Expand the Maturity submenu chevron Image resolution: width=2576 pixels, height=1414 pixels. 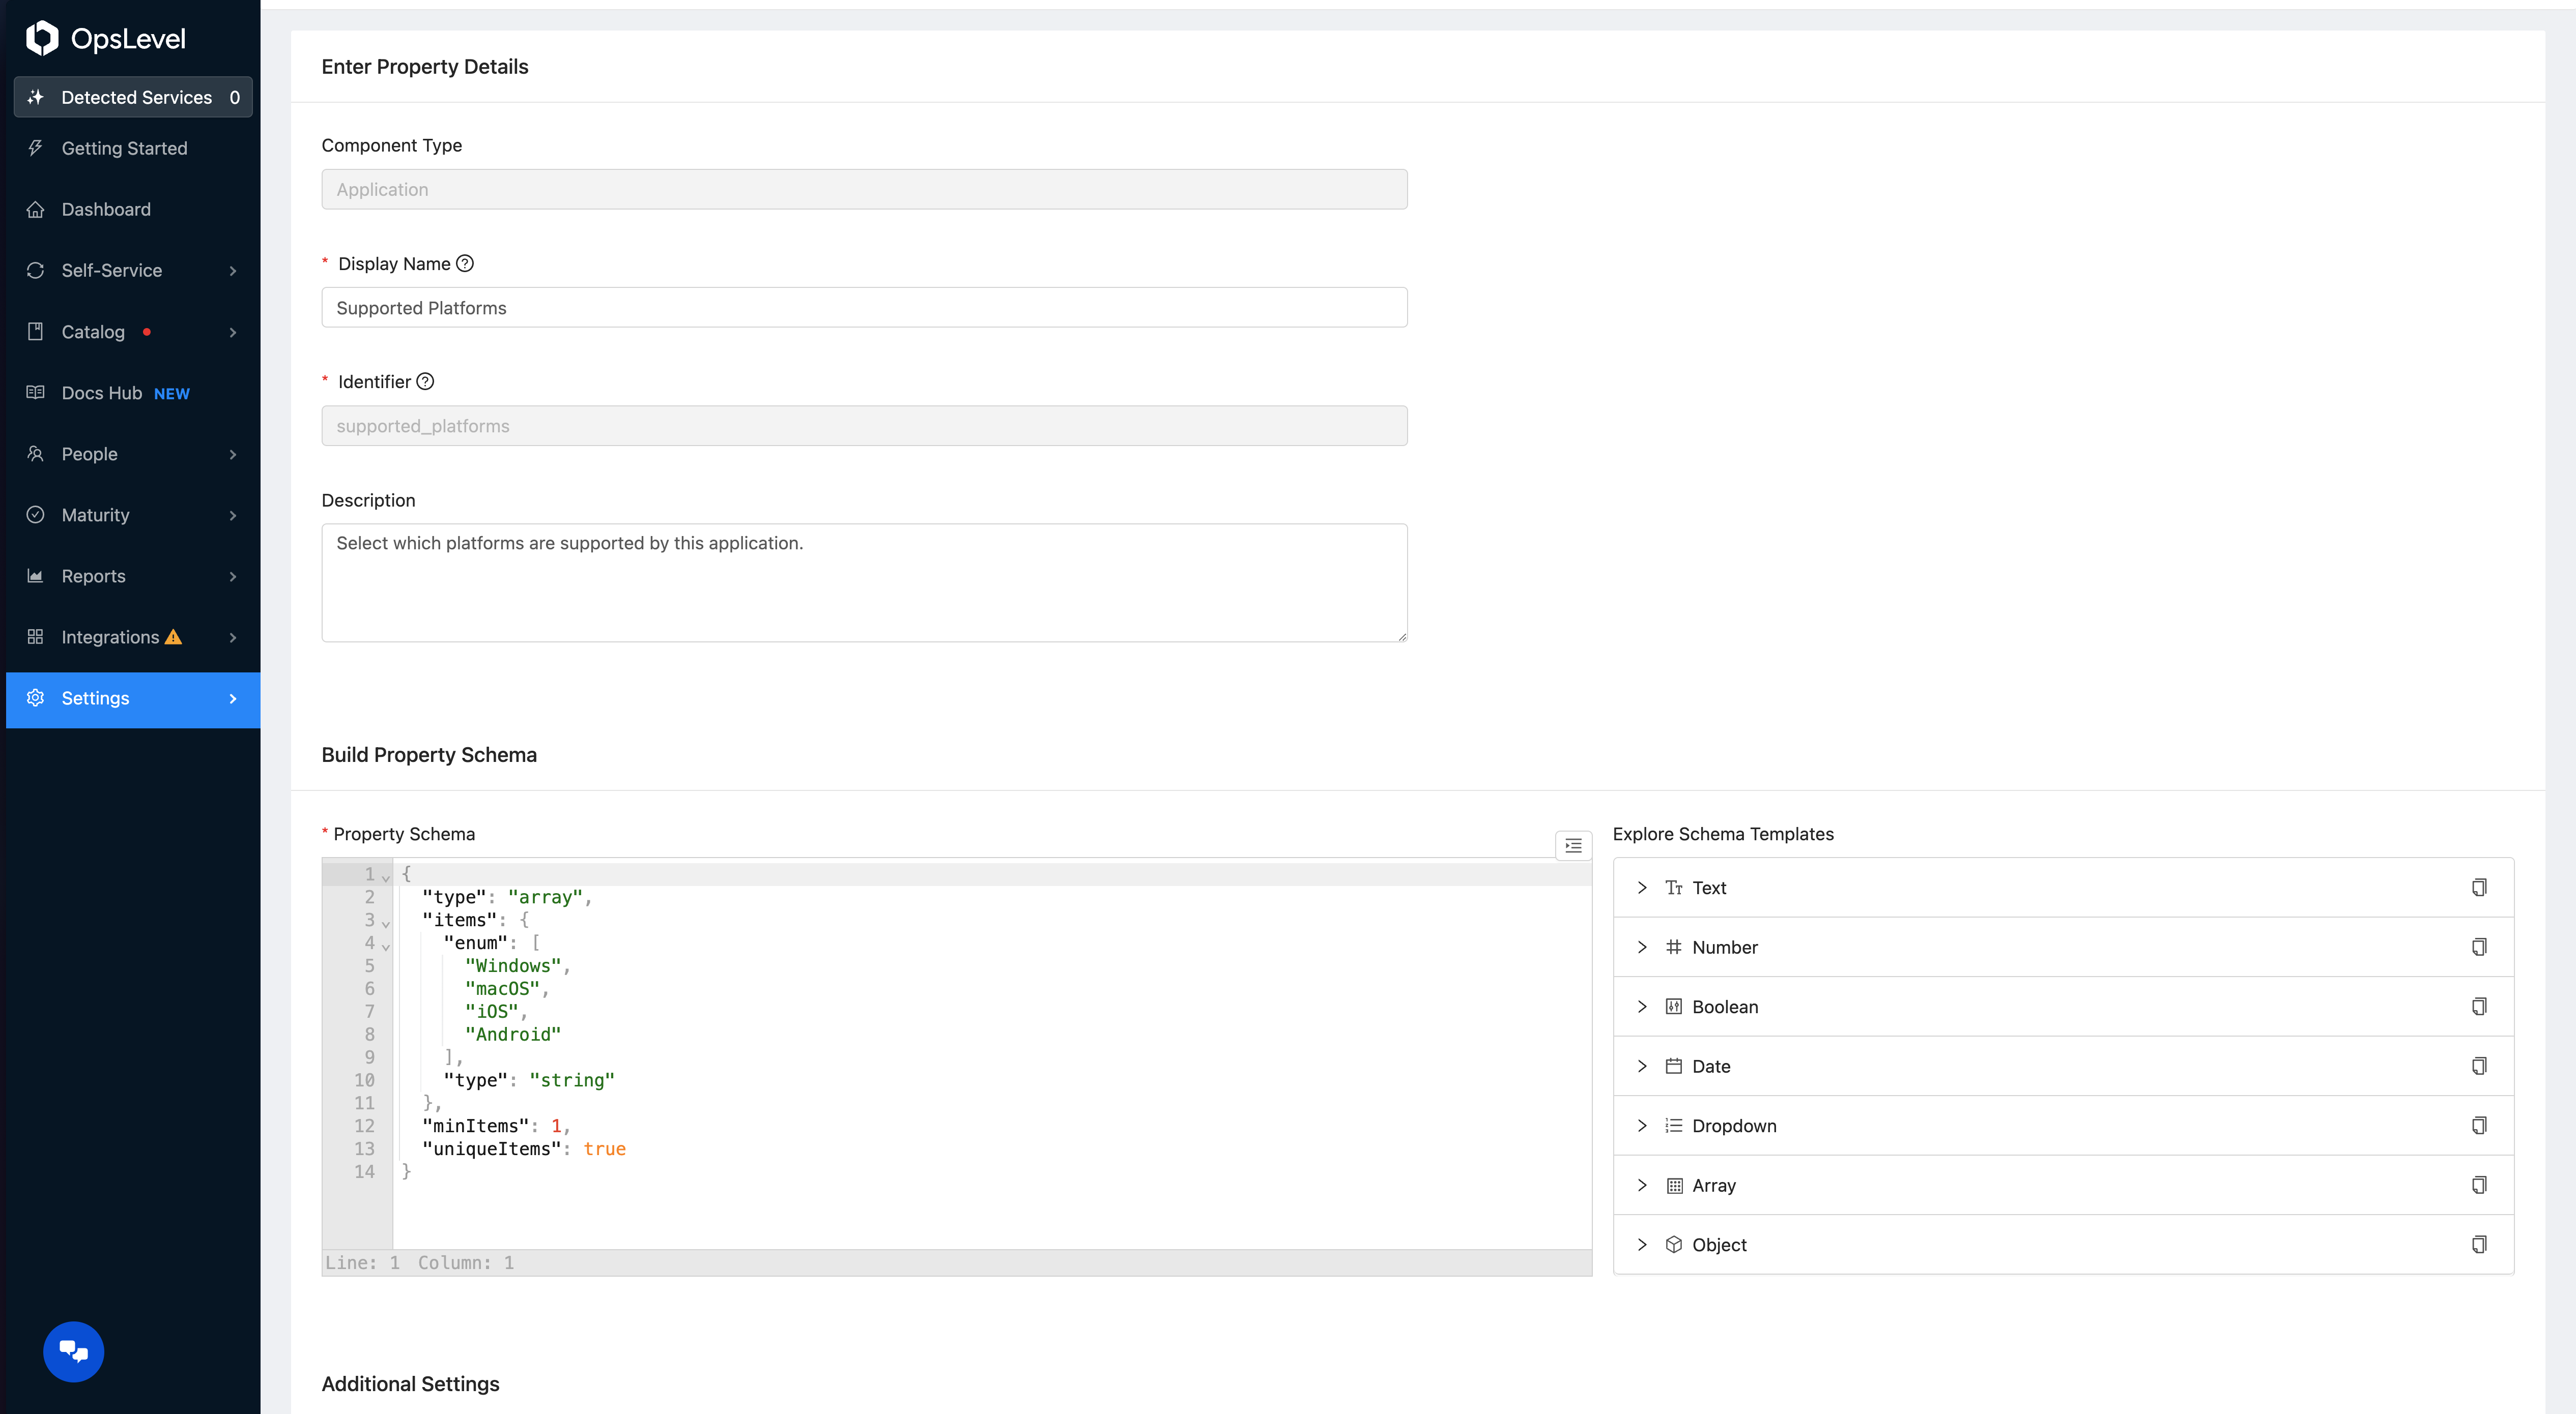[233, 516]
